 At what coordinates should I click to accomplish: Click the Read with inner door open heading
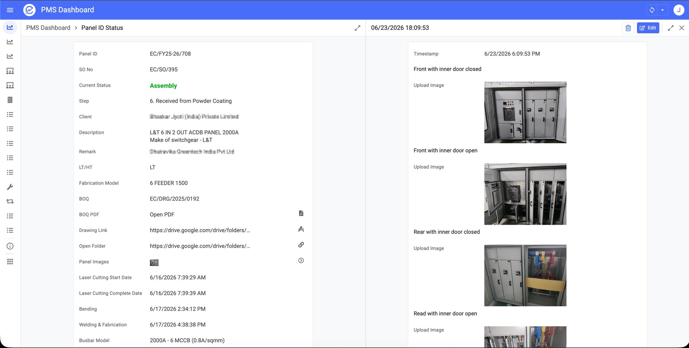coord(445,314)
